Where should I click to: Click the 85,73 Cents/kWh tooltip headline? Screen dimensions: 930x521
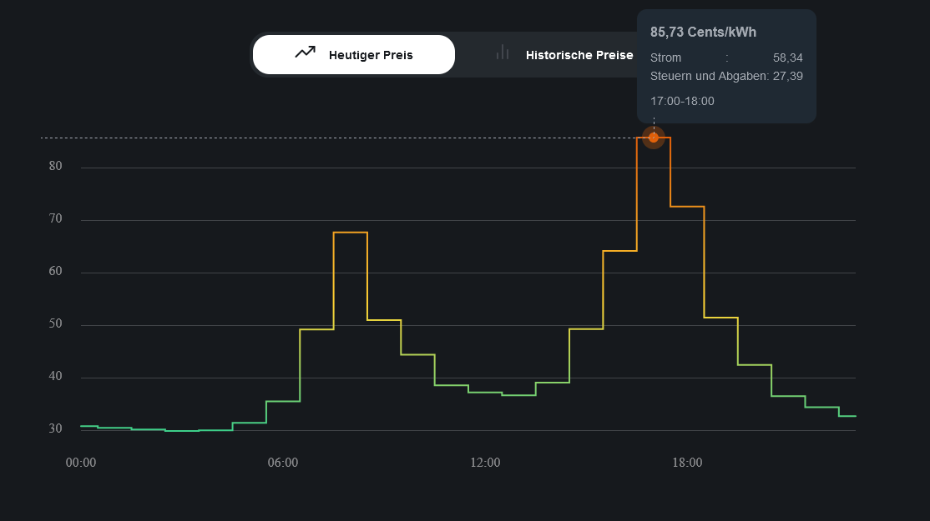[x=703, y=32]
